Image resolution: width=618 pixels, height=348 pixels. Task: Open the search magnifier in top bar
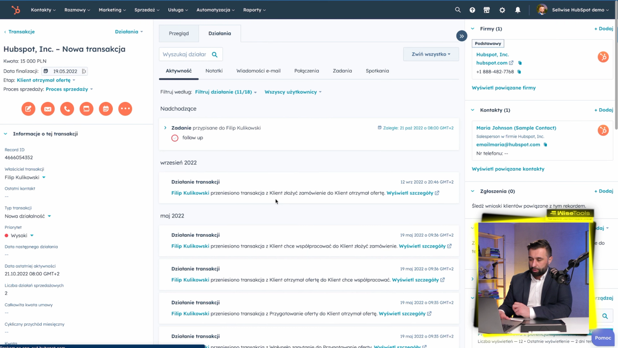[x=458, y=10]
